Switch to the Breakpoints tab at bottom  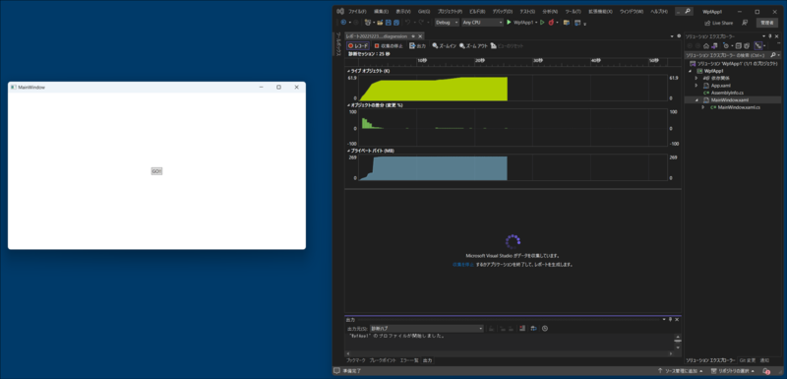point(382,360)
